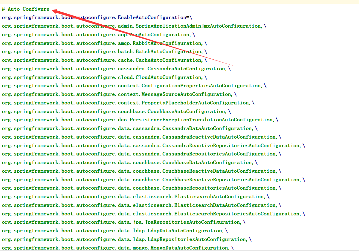Viewport: 359px width, 251px height.
Task: Click the couchbase.CouchbaseAutoConfiguration line
Action: pyautogui.click(x=116, y=112)
